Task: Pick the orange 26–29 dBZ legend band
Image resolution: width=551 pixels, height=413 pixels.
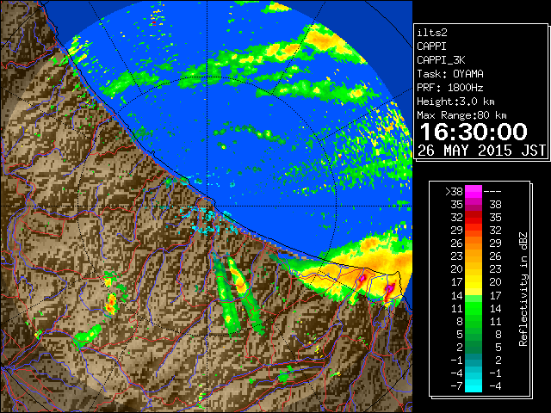Action: 474,243
